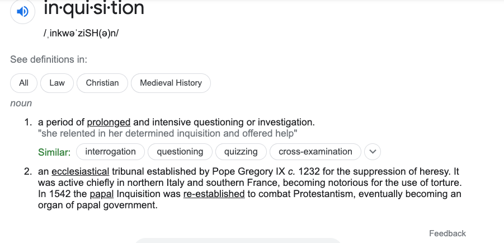Select the All definitions filter chip
Viewport: 504px width, 243px height.
pos(24,83)
